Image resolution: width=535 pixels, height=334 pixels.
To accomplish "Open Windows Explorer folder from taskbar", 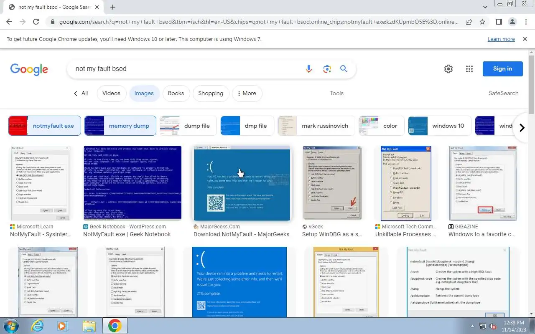I will click(x=89, y=326).
